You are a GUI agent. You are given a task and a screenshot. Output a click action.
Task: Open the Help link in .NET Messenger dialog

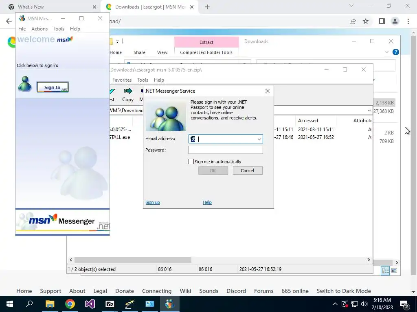pyautogui.click(x=207, y=202)
